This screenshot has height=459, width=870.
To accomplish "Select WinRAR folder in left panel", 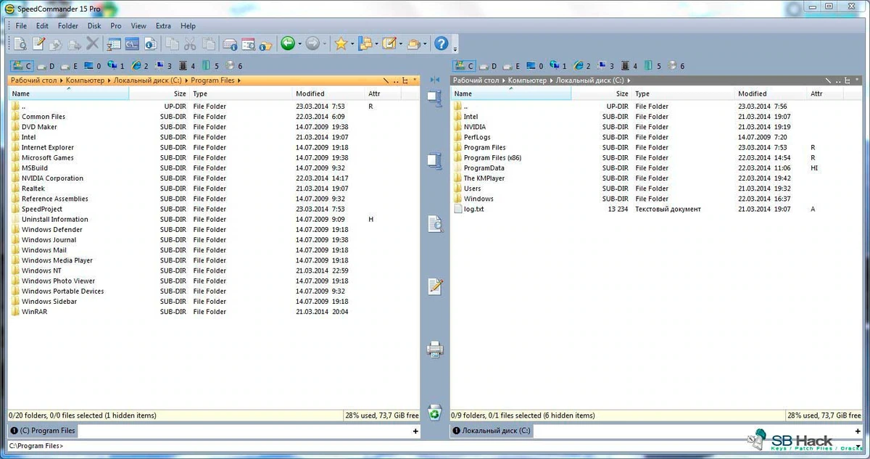I will click(x=34, y=312).
